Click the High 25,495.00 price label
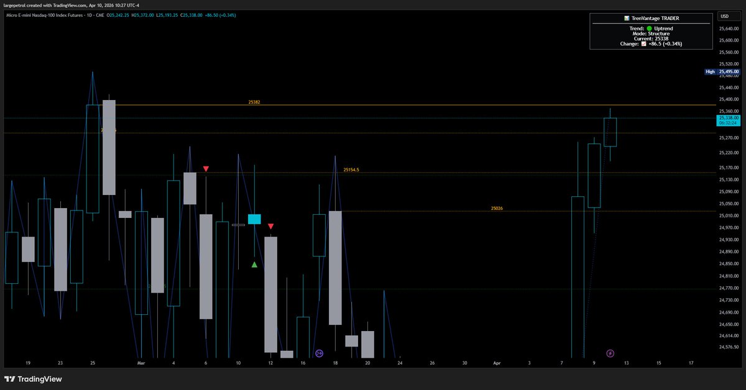Image resolution: width=746 pixels, height=390 pixels. 723,71
